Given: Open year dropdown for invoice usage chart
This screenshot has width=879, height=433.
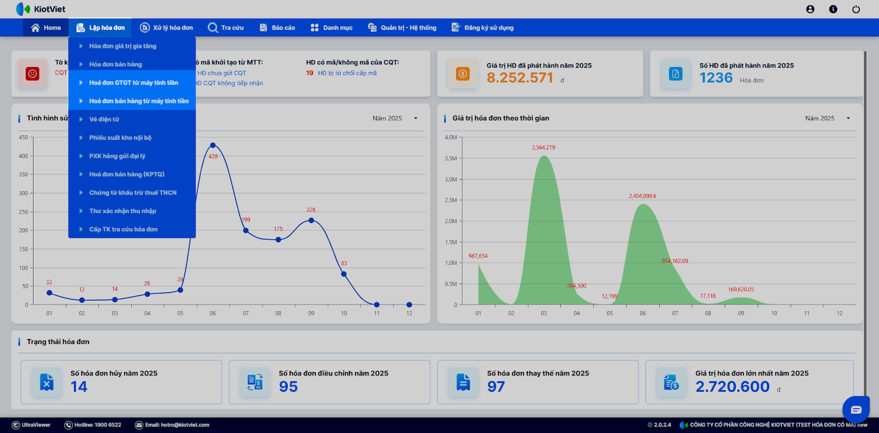Looking at the screenshot, I should [x=395, y=118].
